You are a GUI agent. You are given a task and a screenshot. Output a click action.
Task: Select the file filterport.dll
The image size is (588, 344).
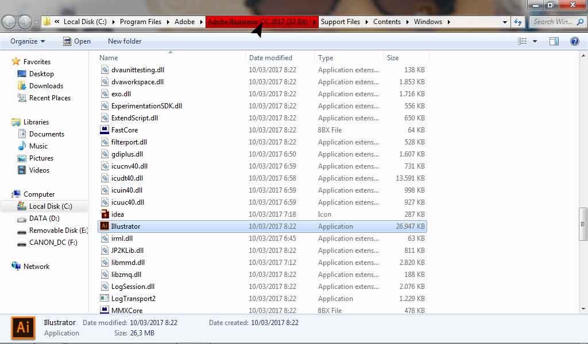click(x=129, y=142)
